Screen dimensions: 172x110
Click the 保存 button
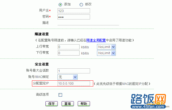52,104
